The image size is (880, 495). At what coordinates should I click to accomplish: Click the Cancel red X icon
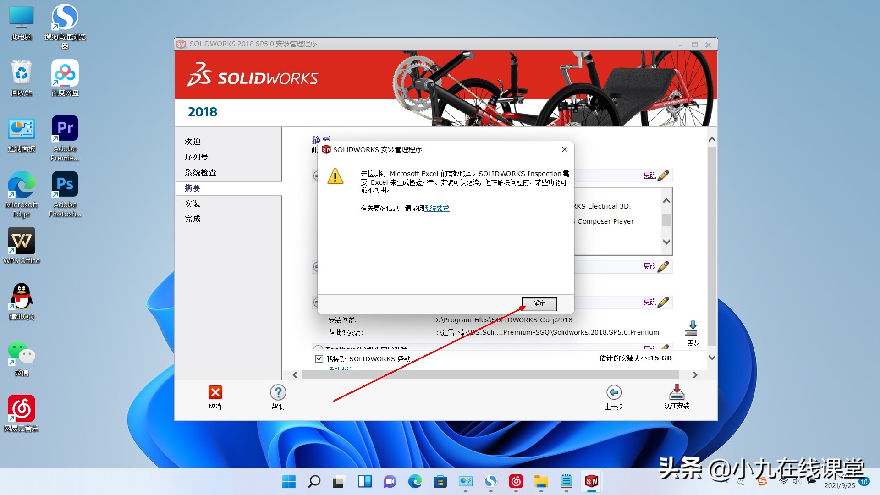click(x=215, y=392)
